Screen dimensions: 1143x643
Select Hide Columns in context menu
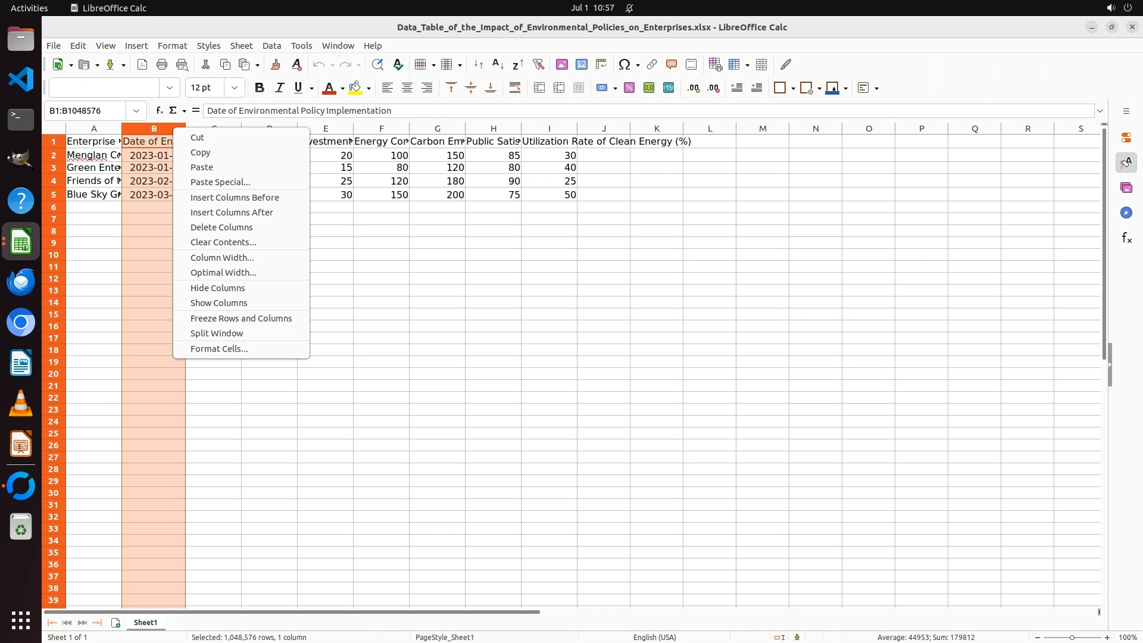pyautogui.click(x=217, y=288)
